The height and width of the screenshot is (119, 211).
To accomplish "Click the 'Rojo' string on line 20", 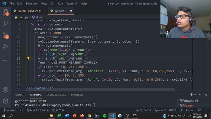I will point(92,80).
